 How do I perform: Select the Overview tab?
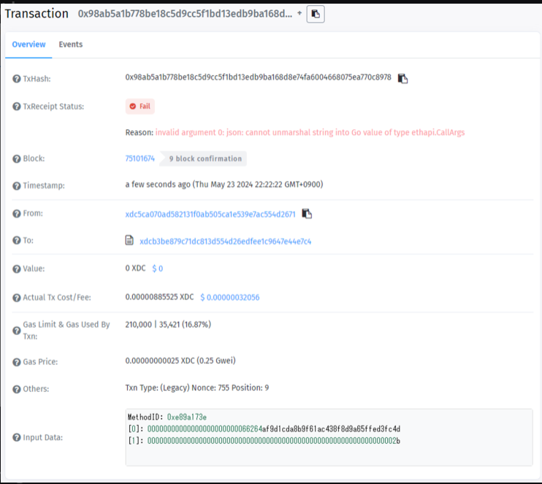(x=29, y=45)
